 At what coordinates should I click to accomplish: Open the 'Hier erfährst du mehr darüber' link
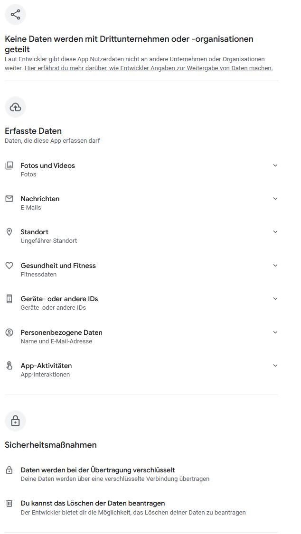click(x=149, y=68)
